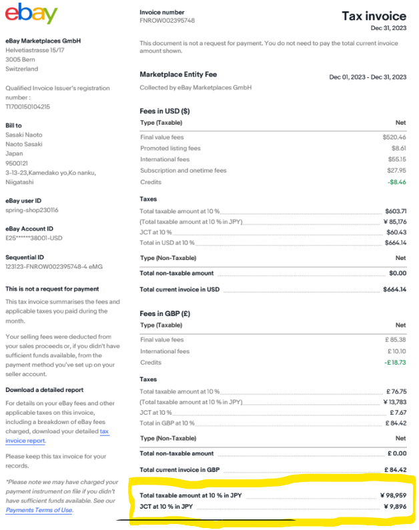
Task: Select GBP Final value fees amount £ 85.38
Action: click(x=396, y=340)
